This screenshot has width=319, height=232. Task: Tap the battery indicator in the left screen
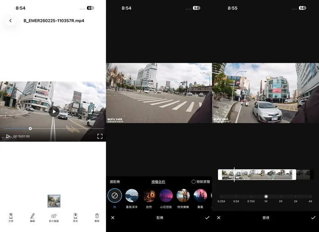click(x=90, y=8)
